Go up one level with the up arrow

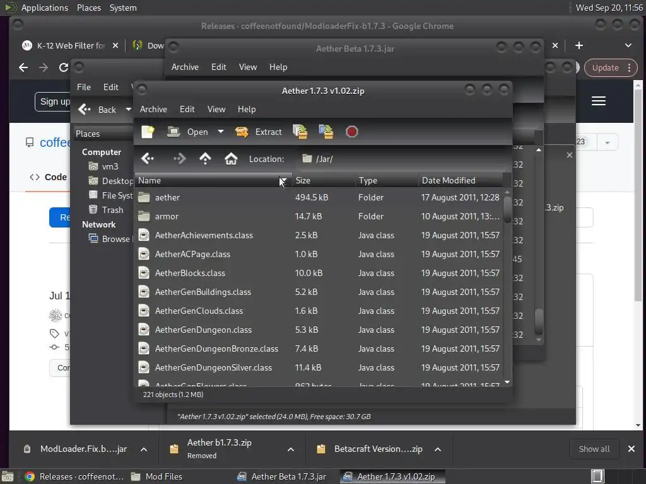coord(205,158)
